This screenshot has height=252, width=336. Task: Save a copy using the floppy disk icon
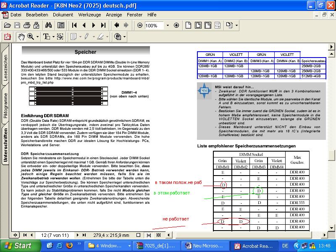(17, 25)
